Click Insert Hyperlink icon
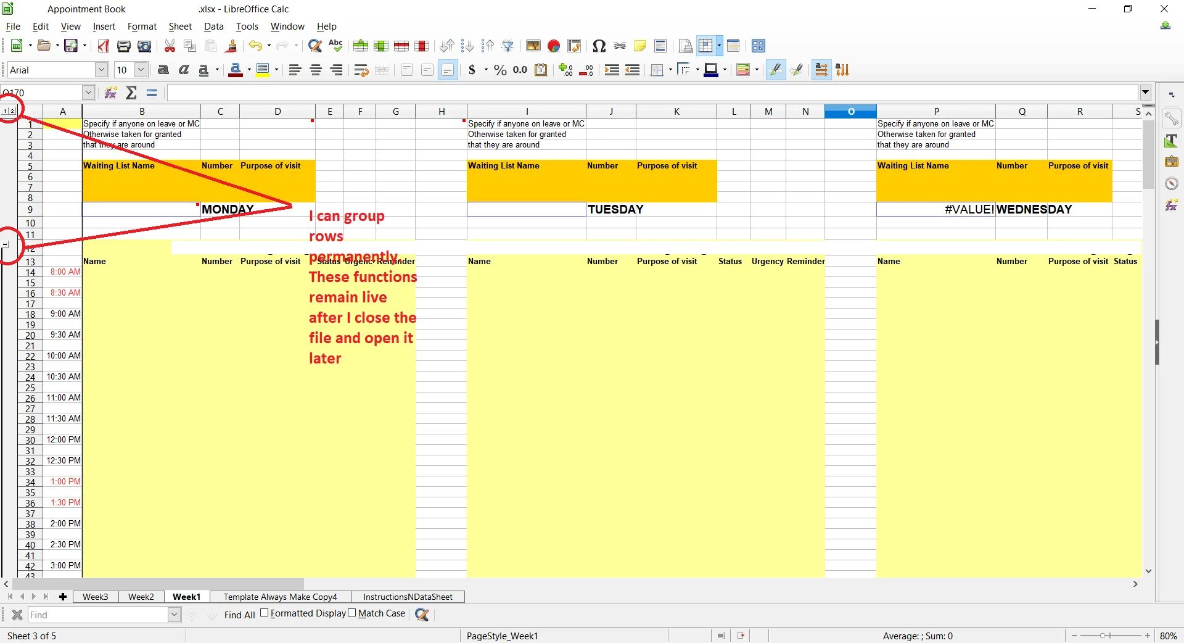 pyautogui.click(x=620, y=46)
